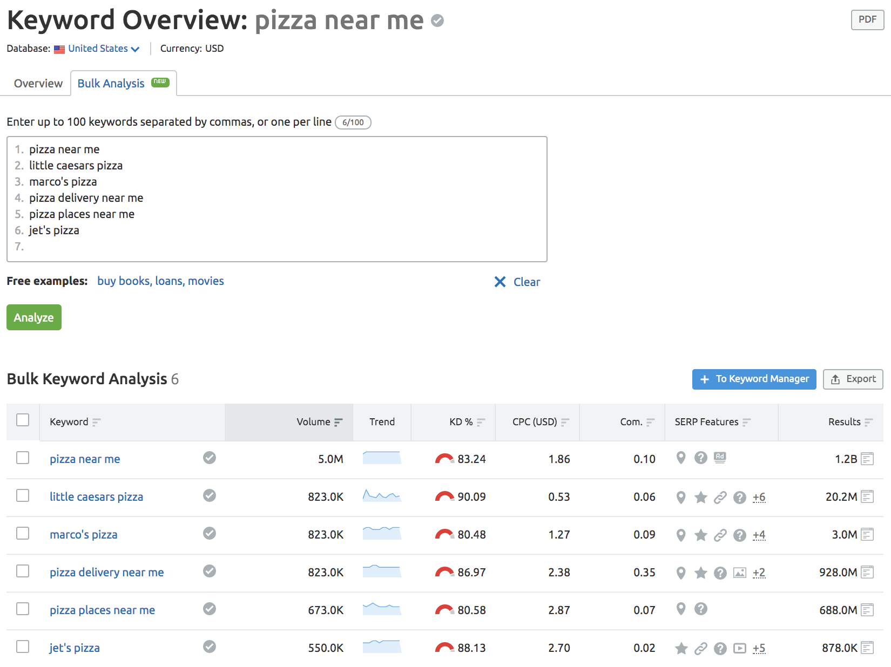Open SERP snapshot icon for jet's pizza results

[867, 648]
